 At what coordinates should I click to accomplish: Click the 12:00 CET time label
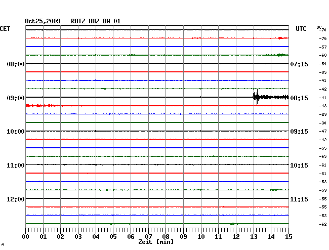coord(16,199)
